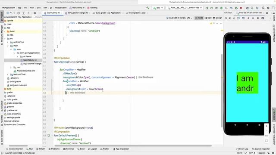This screenshot has width=276, height=155.
Task: Open the Pixel 3a device selector dropdown
Action: pos(185,8)
